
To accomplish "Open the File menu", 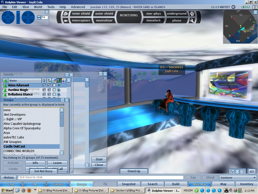I will pos(5,7).
